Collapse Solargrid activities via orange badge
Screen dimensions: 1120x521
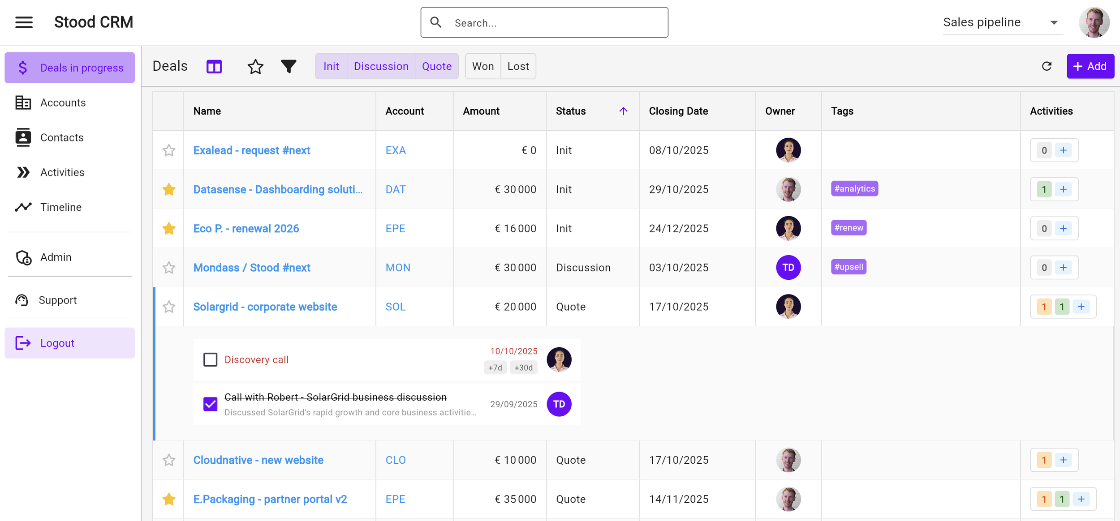coord(1044,307)
